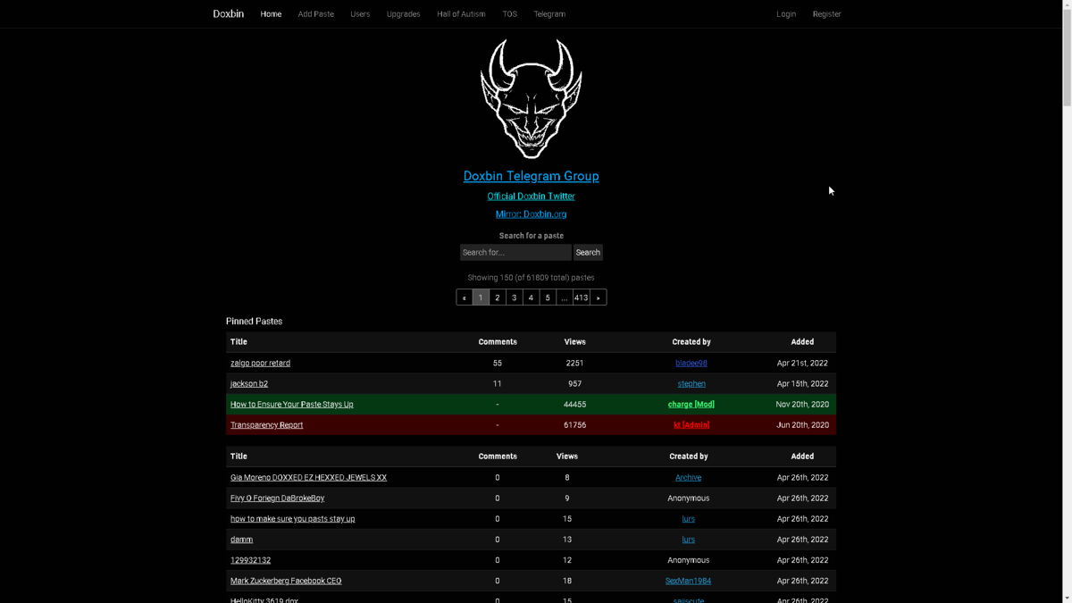Image resolution: width=1072 pixels, height=603 pixels.
Task: Click the scrollbar up arrow
Action: pos(1066,5)
